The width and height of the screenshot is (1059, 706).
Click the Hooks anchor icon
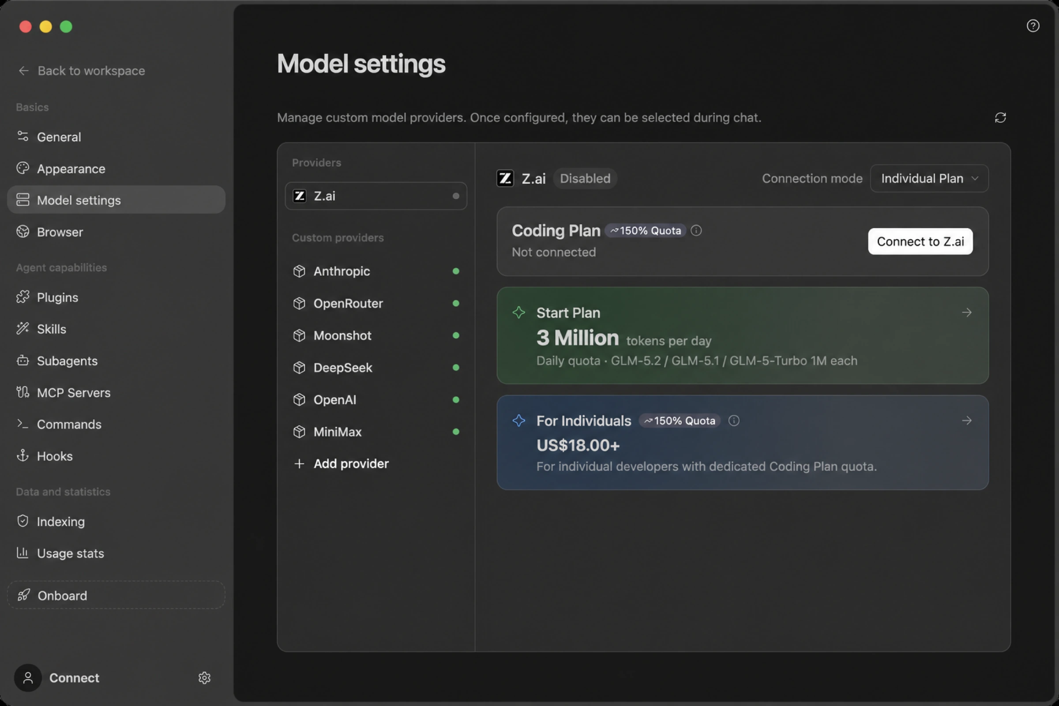[x=23, y=456]
